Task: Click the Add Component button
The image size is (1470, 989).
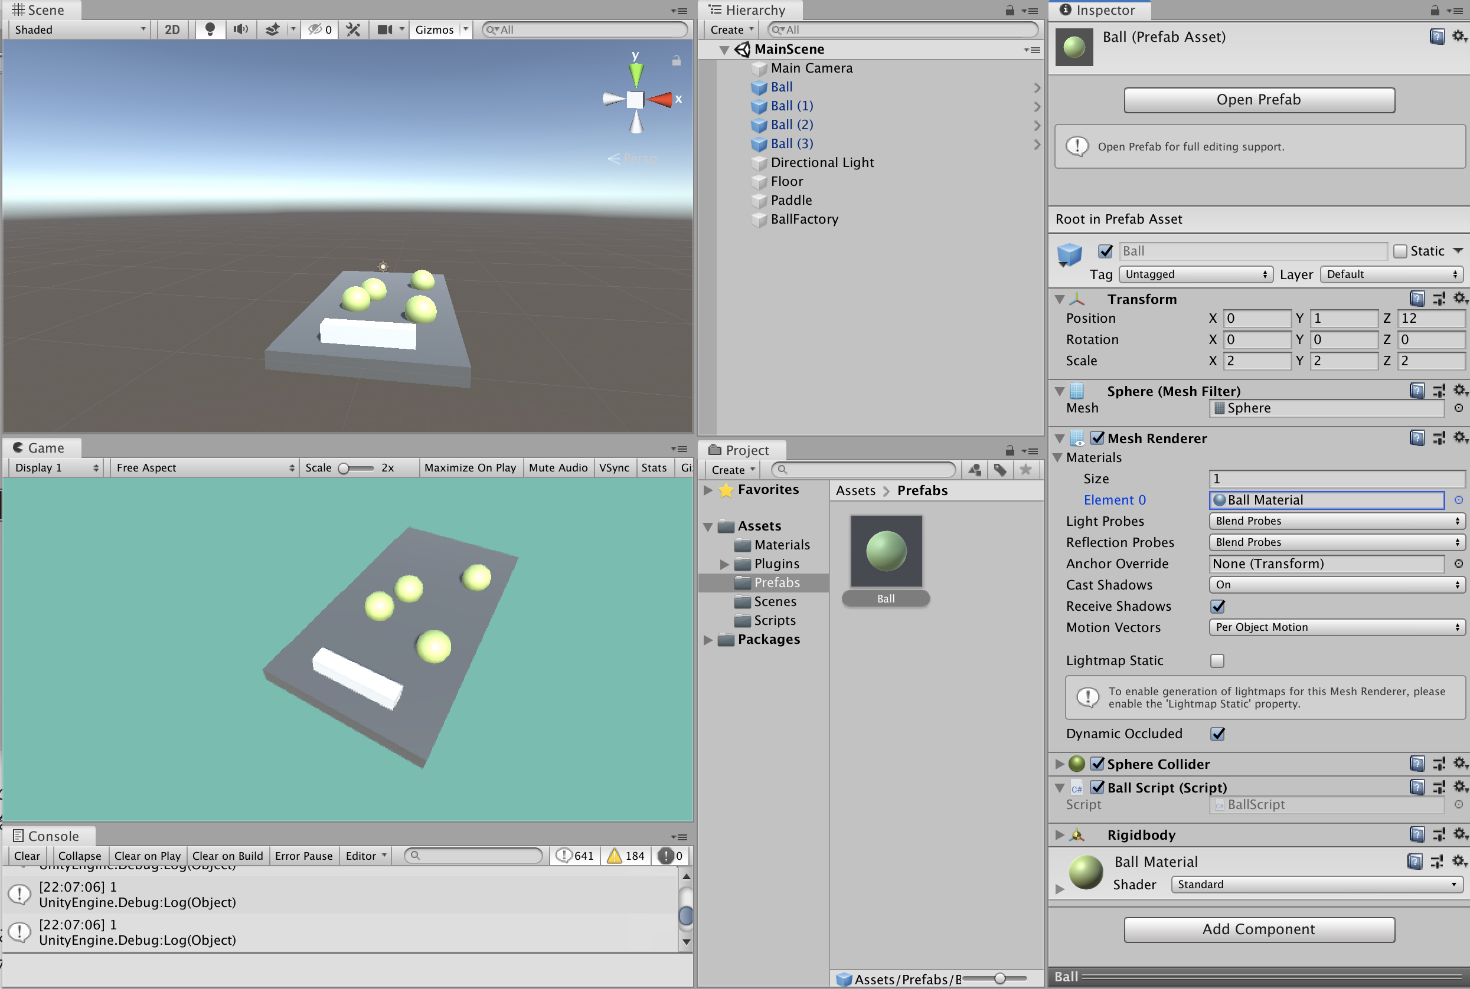Action: [x=1259, y=929]
